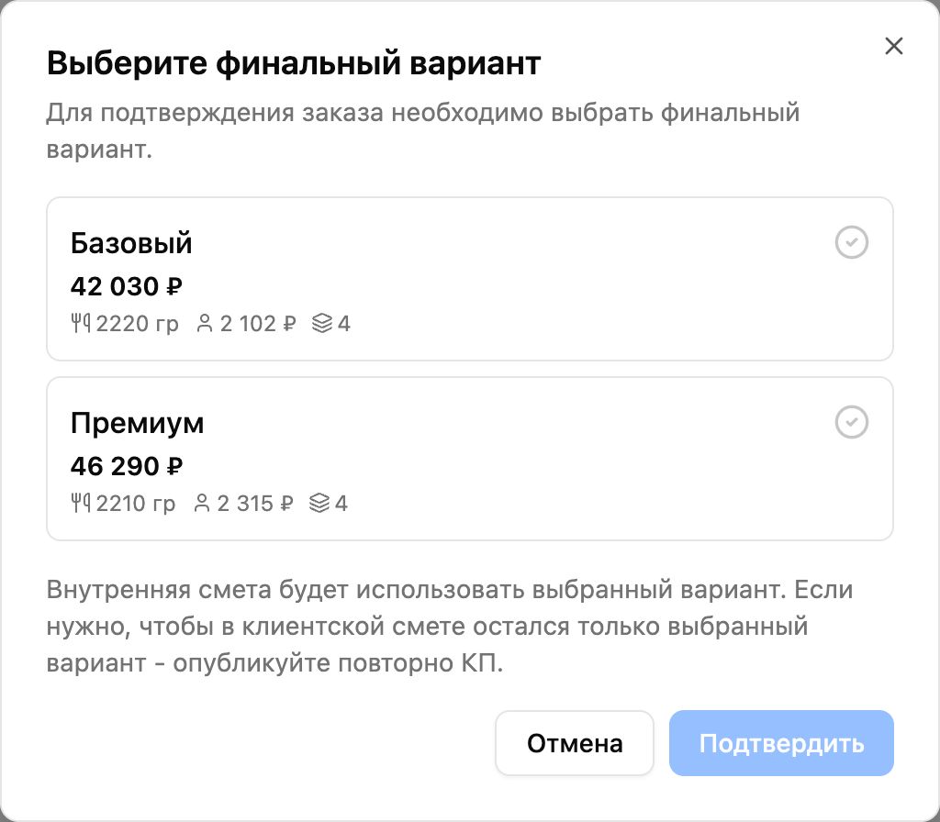Select the Премиум option checkmark circle
The image size is (940, 822).
click(x=851, y=422)
